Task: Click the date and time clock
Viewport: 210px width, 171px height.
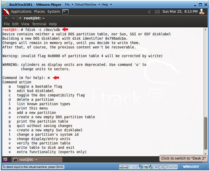Action: pos(180,12)
